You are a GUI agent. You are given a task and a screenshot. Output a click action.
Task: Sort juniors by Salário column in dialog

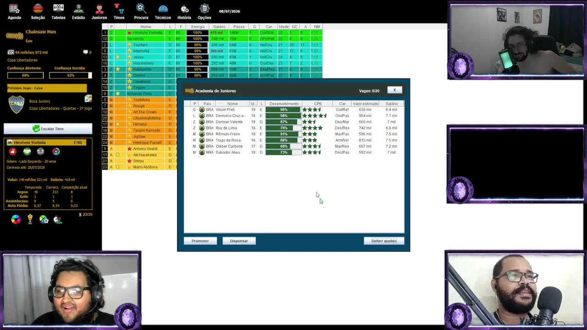(392, 104)
